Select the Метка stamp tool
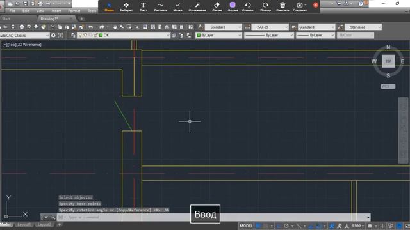410x230 pixels. coord(177,7)
